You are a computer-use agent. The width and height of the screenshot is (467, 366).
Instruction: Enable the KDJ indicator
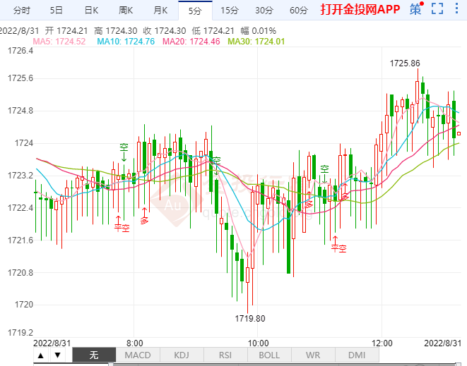(181, 355)
